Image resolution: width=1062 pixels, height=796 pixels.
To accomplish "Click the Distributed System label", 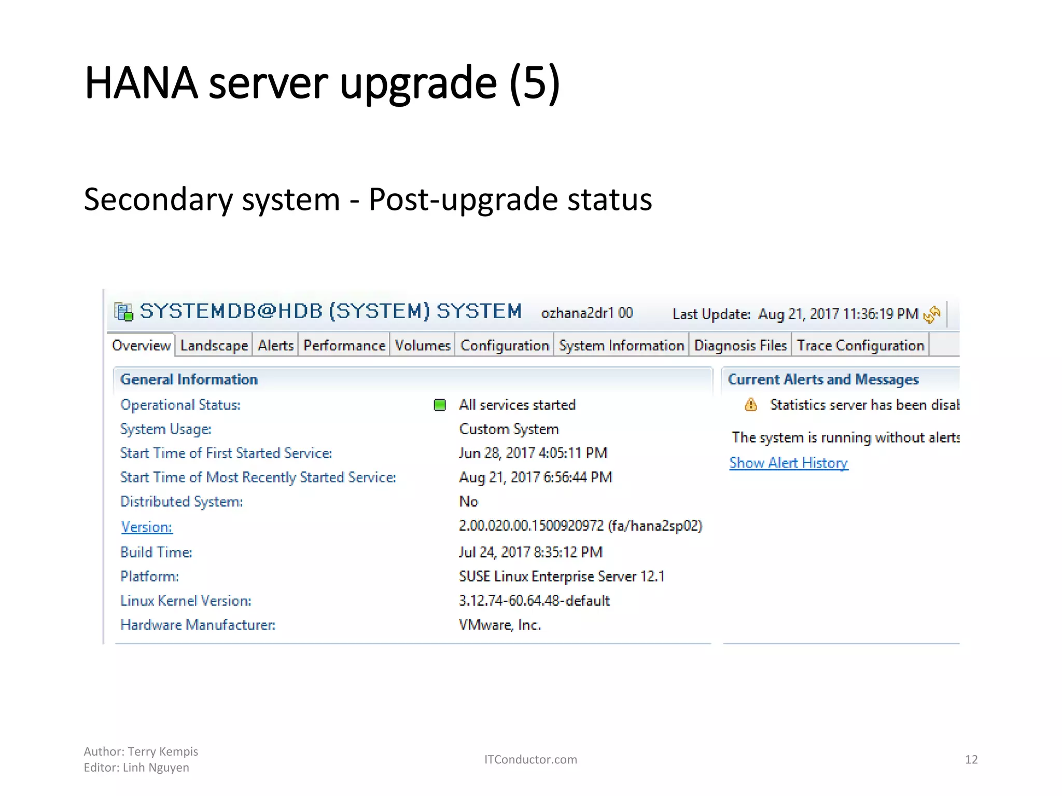I will [x=181, y=502].
